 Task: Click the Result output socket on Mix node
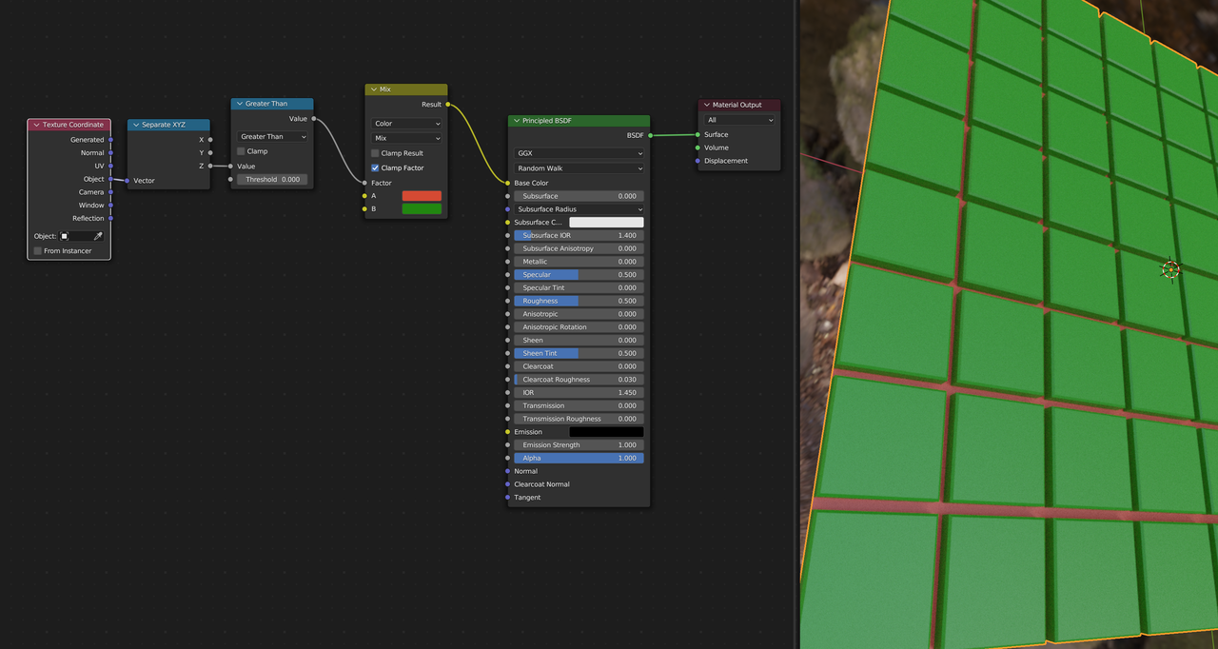tap(448, 105)
